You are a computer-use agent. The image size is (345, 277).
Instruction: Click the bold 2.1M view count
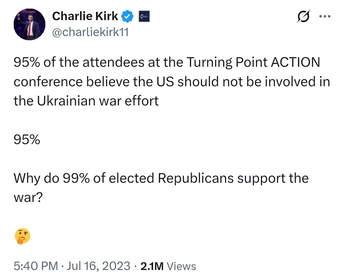(152, 266)
